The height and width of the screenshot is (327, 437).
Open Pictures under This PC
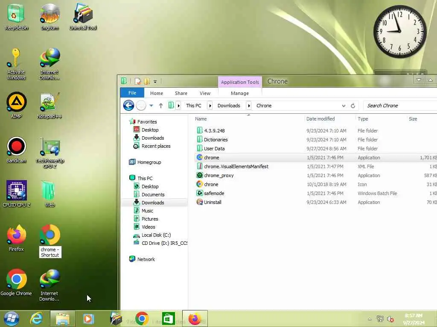[x=149, y=219]
